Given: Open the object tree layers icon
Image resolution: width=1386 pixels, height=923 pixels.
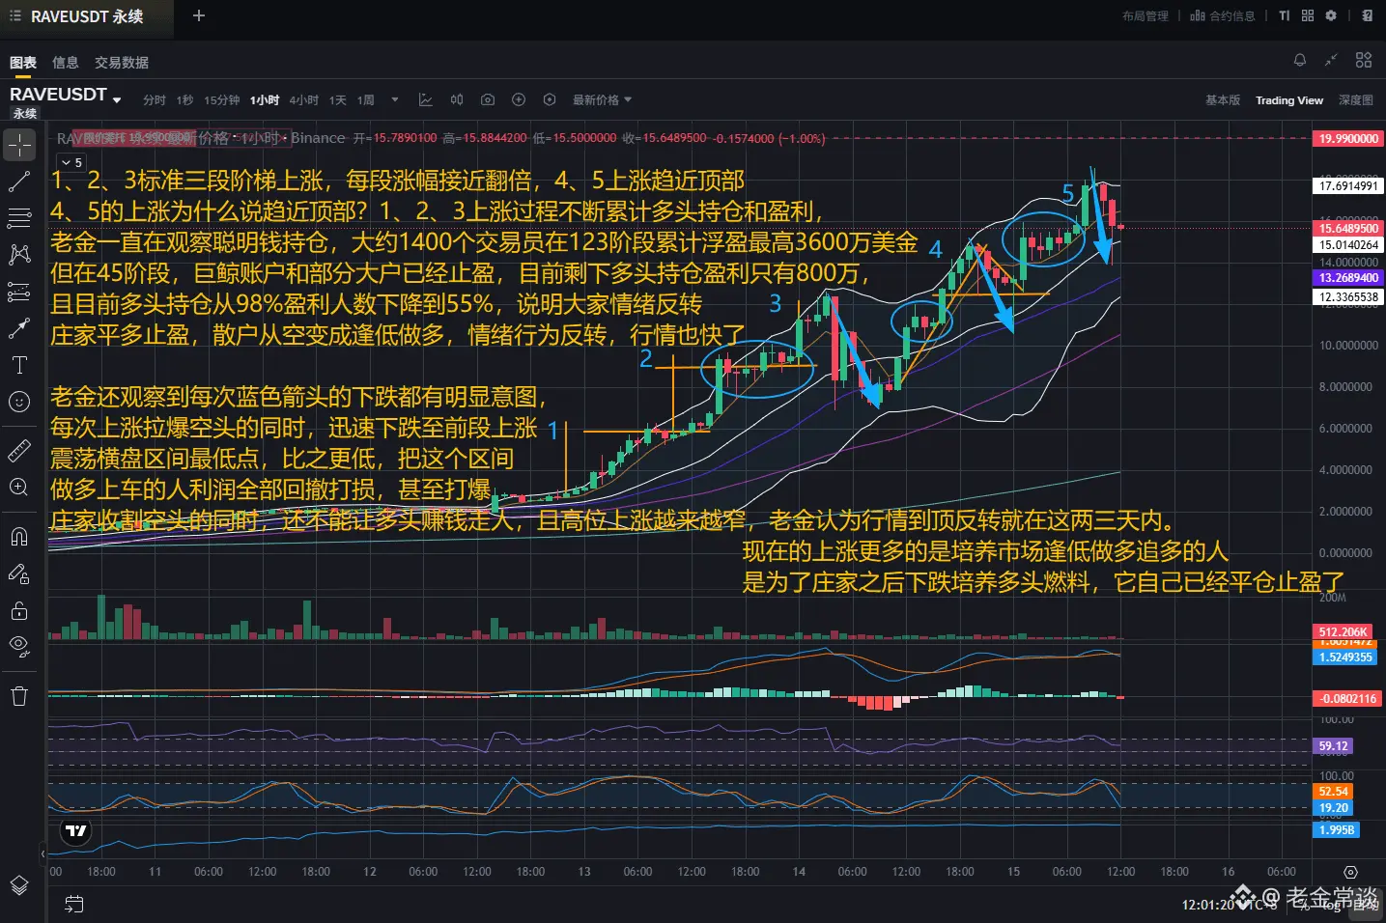Looking at the screenshot, I should point(19,884).
